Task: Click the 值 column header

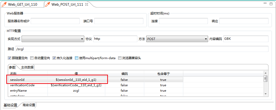Action: point(76,74)
